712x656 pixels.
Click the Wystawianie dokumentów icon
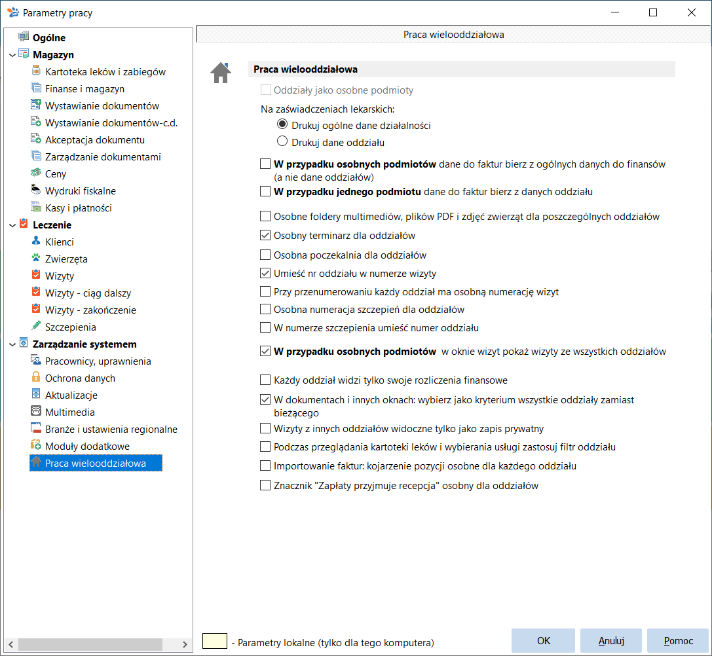coord(36,105)
